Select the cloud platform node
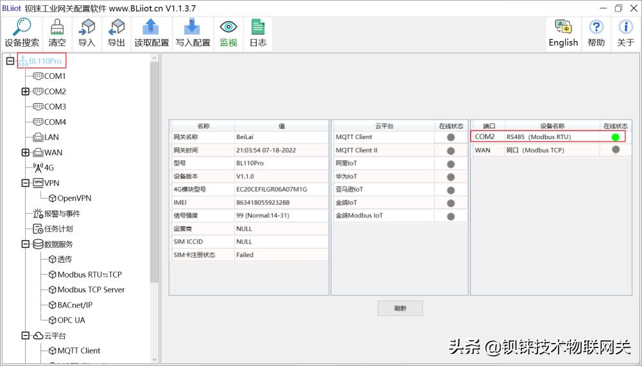This screenshot has width=642, height=366. click(49, 336)
